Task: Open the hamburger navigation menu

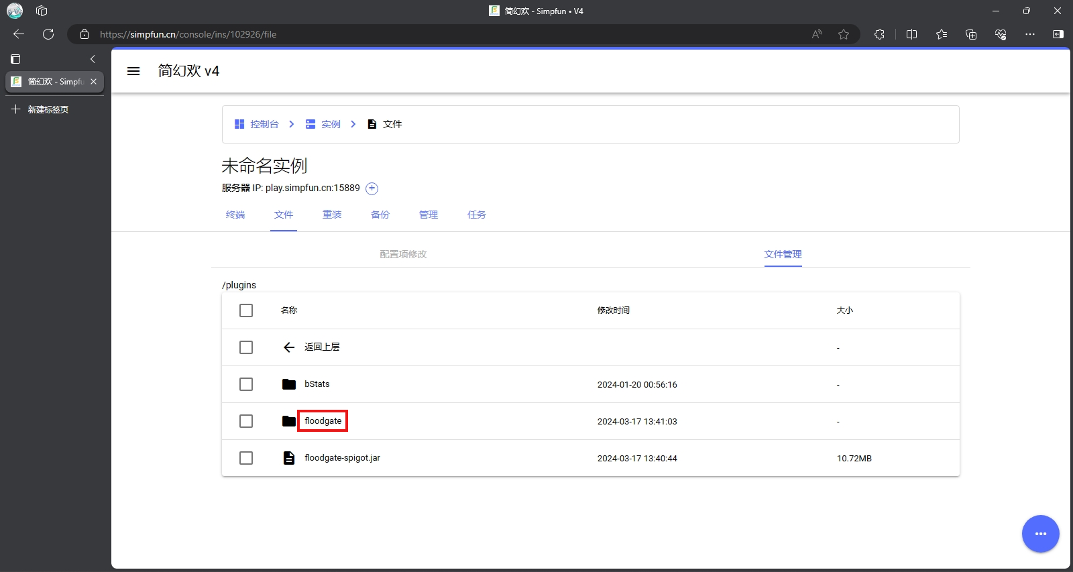Action: coord(133,71)
